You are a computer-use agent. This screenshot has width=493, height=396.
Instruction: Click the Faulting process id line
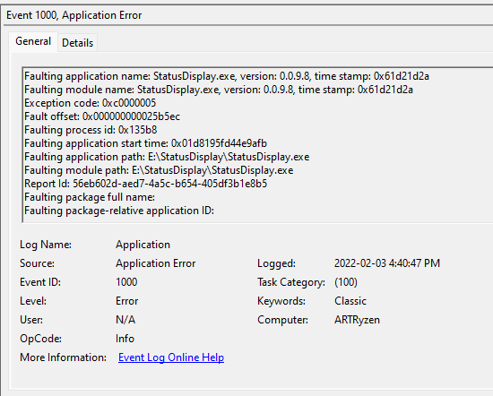coord(91,130)
